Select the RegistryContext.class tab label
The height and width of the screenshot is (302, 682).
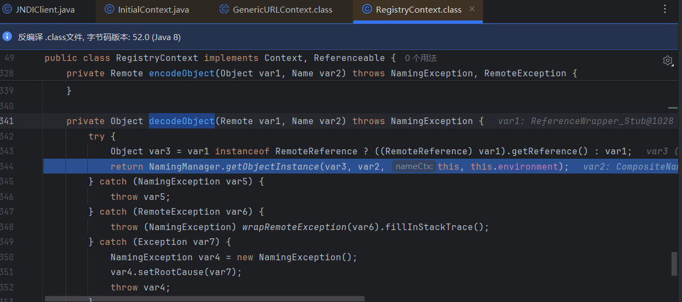[x=418, y=10]
